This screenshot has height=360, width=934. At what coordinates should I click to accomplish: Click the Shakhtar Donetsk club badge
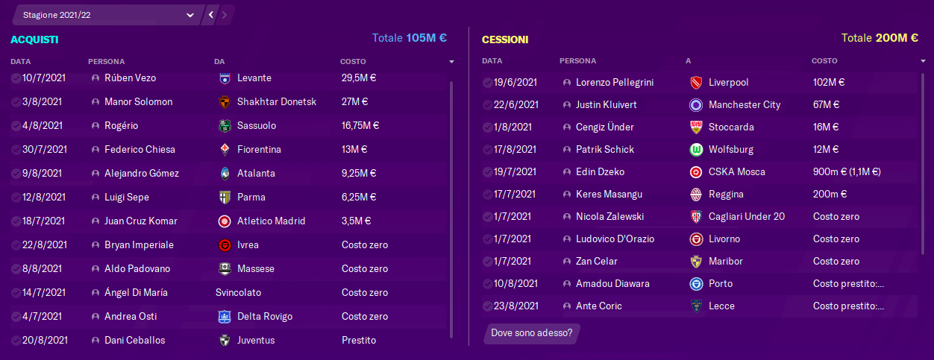[x=225, y=102]
